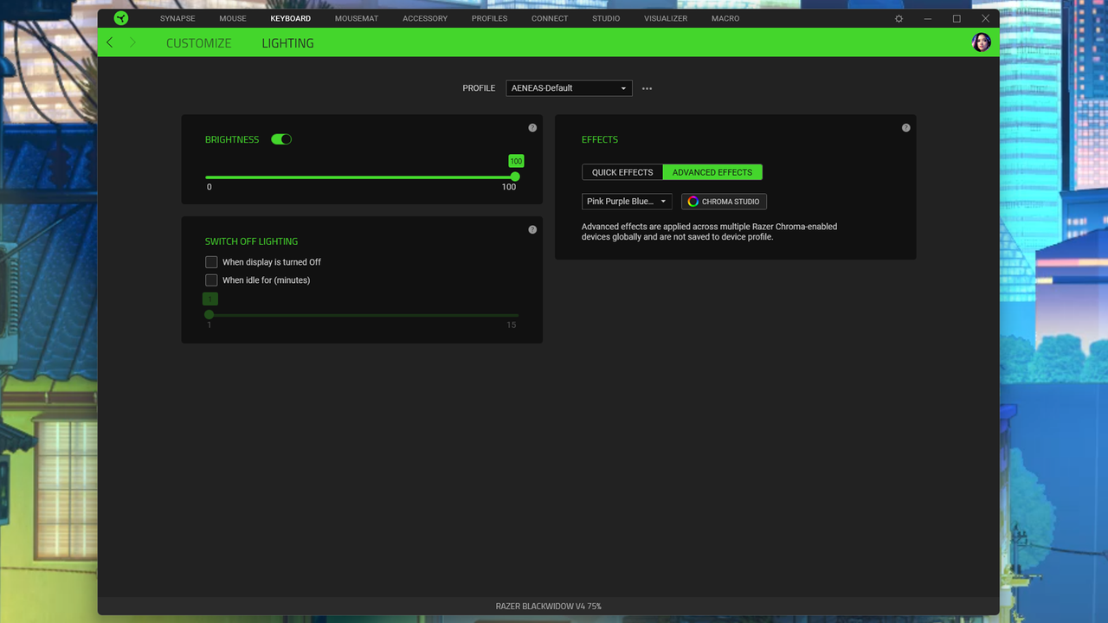
Task: Click the idle minutes slider handle
Action: (x=209, y=315)
